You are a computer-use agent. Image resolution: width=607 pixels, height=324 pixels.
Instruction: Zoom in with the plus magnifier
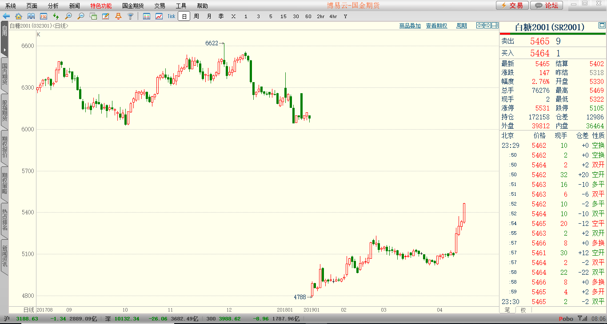[x=68, y=16]
